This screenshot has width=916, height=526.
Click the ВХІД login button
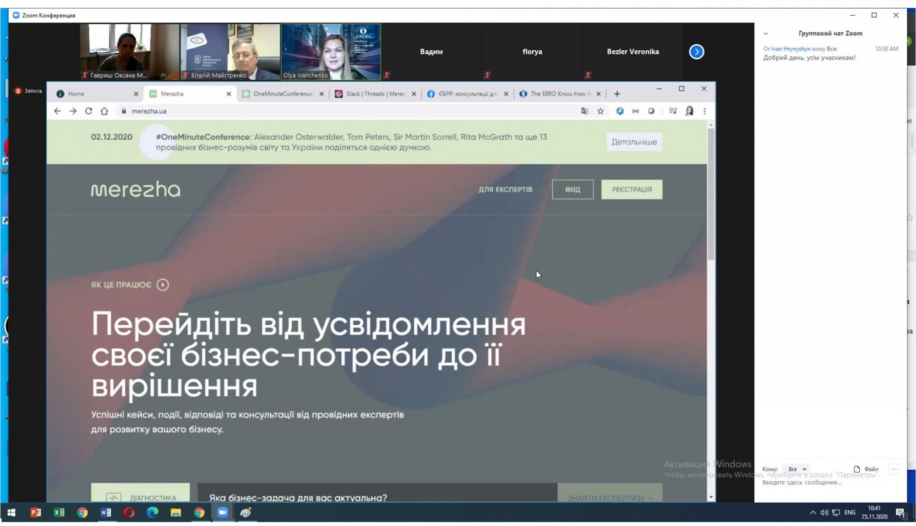pyautogui.click(x=572, y=189)
